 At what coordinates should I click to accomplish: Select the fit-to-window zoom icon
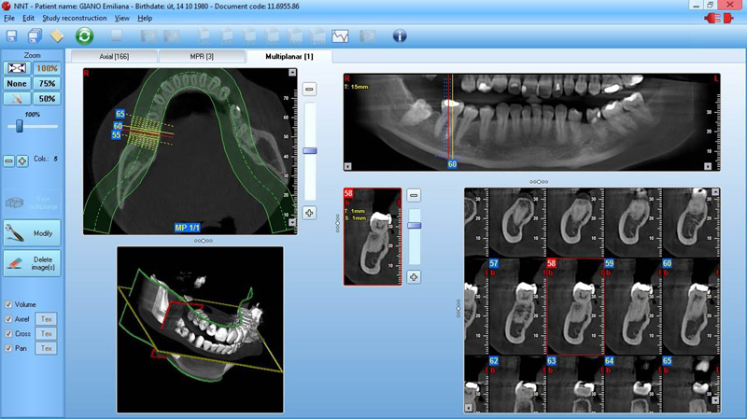tap(17, 68)
